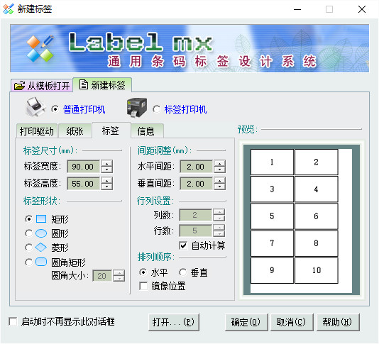Click the 列数 spinner up arrow

[x=219, y=212]
